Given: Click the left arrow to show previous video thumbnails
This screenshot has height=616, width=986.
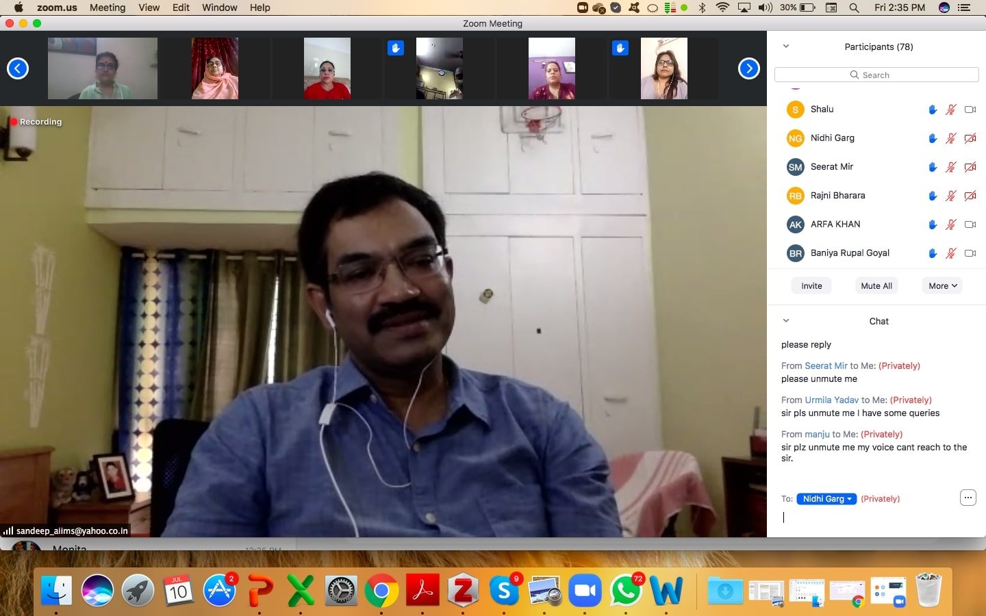Looking at the screenshot, I should 18,68.
